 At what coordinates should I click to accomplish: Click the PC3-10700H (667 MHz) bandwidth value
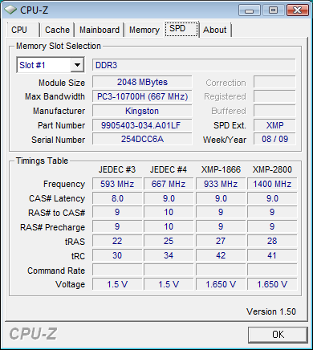(142, 96)
